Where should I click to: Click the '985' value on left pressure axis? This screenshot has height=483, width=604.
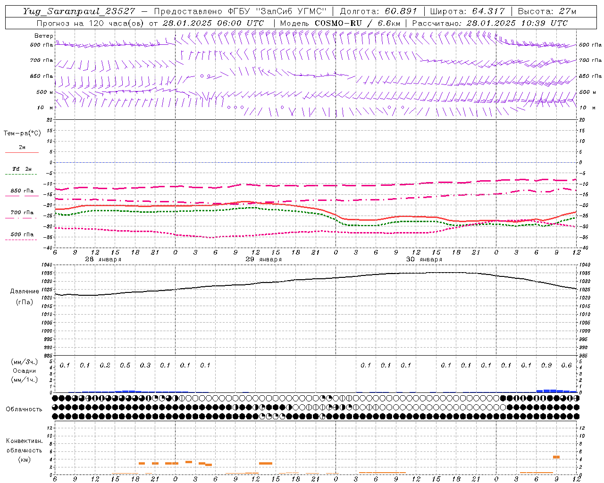pyautogui.click(x=49, y=356)
